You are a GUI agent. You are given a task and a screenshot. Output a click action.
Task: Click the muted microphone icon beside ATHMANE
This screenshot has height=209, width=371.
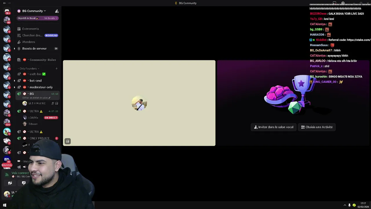(x=53, y=103)
